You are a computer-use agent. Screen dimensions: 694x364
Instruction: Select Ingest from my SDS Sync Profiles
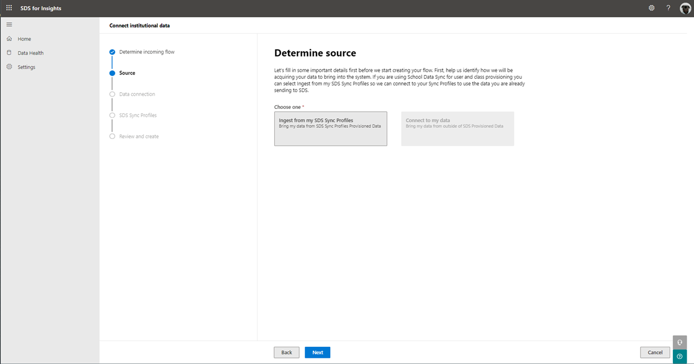(x=330, y=129)
